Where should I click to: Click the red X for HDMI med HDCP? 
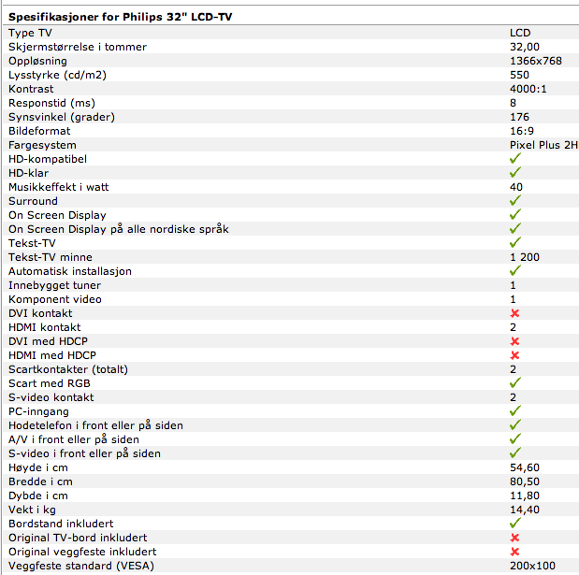(514, 355)
